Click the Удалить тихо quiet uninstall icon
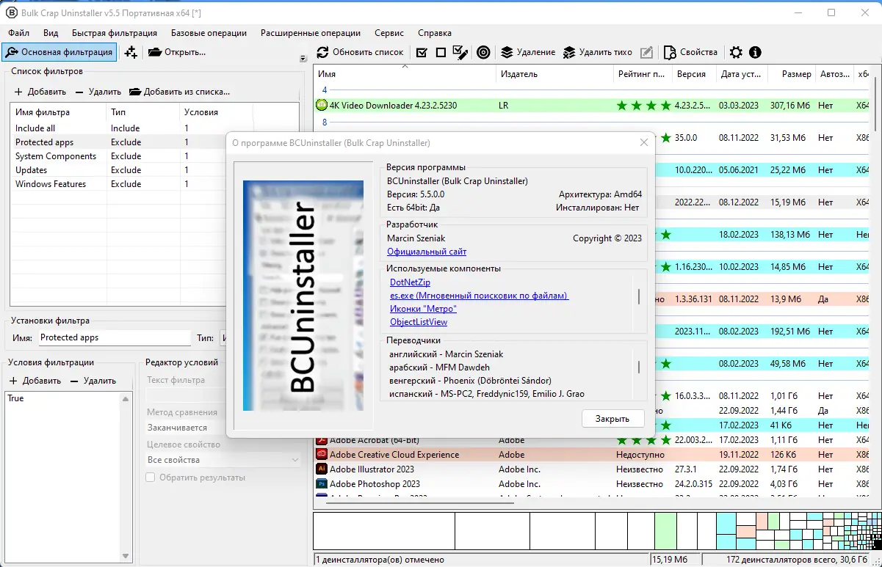 point(569,52)
